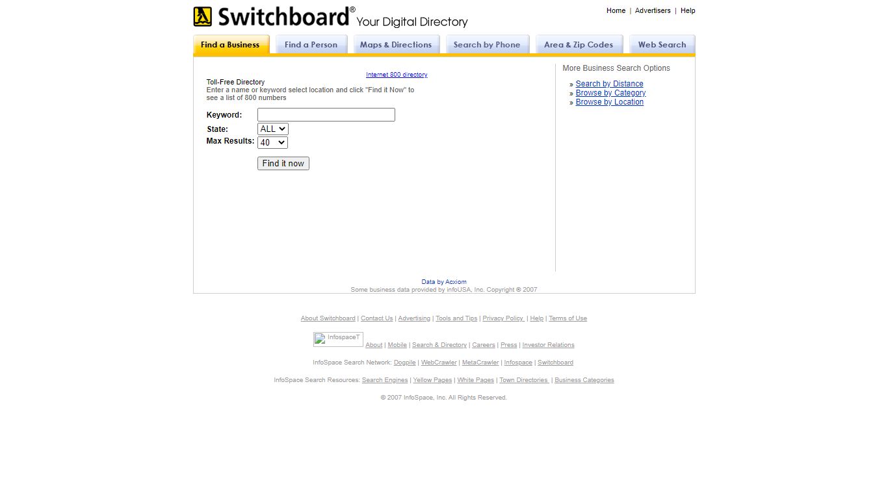Screen dimensions: 888x499
Task: Click the Dogpile search network link
Action: (x=404, y=362)
